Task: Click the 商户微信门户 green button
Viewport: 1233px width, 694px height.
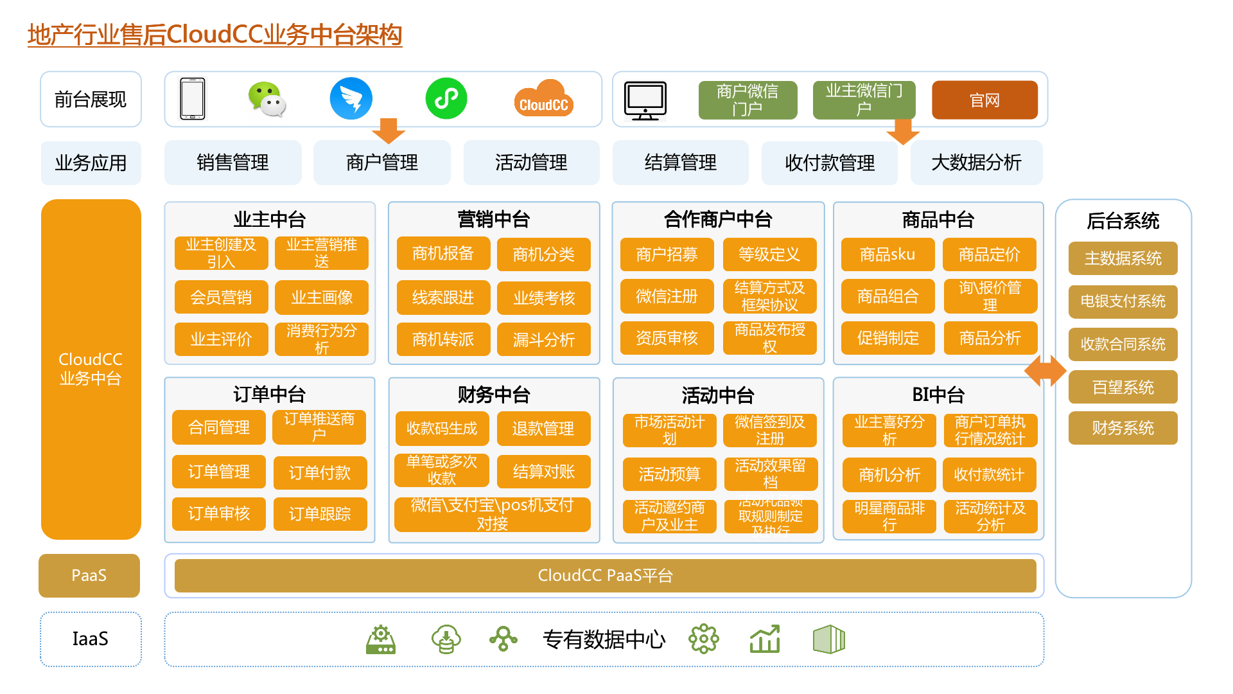Action: 747,100
